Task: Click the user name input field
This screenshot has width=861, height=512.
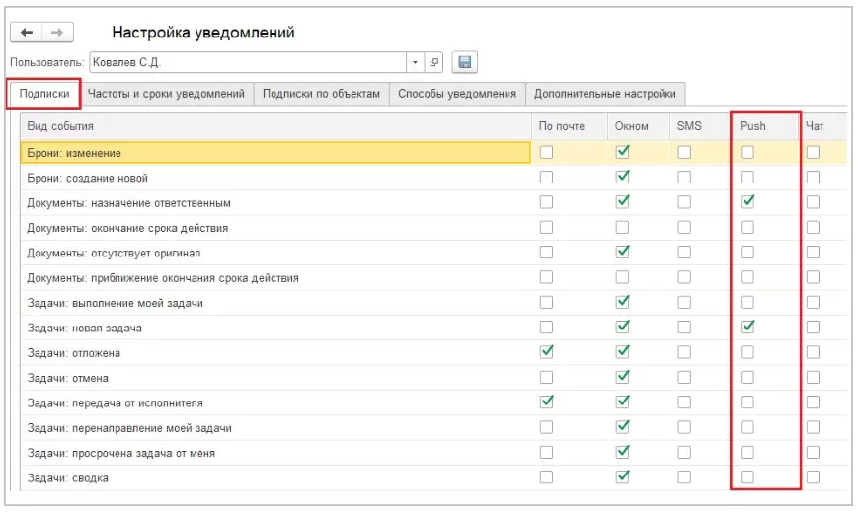Action: pyautogui.click(x=247, y=62)
